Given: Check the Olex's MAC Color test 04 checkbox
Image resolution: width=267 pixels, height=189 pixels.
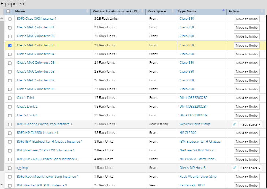Looking at the screenshot, I should (10, 54).
